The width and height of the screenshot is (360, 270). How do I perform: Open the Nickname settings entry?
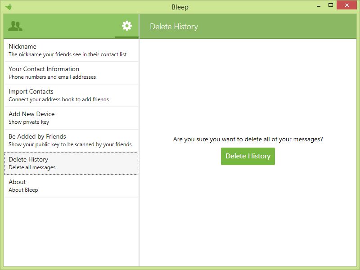(71, 50)
